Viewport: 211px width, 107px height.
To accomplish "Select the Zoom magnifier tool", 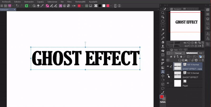I will point(163,13).
